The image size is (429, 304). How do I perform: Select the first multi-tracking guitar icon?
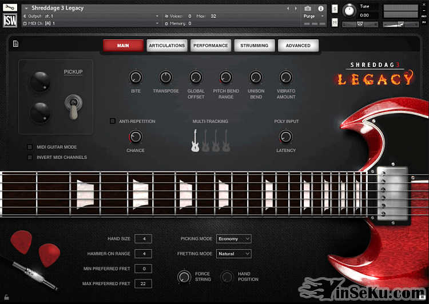[195, 141]
